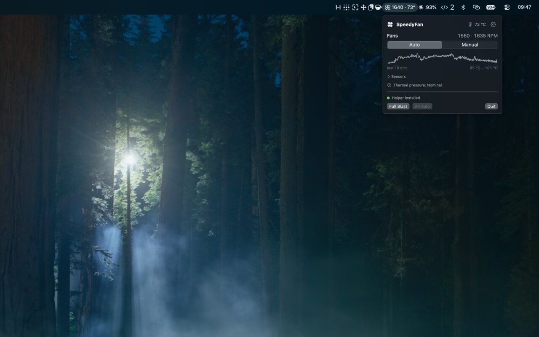The height and width of the screenshot is (337, 539).
Task: Expand the Sensors section
Action: coord(396,77)
